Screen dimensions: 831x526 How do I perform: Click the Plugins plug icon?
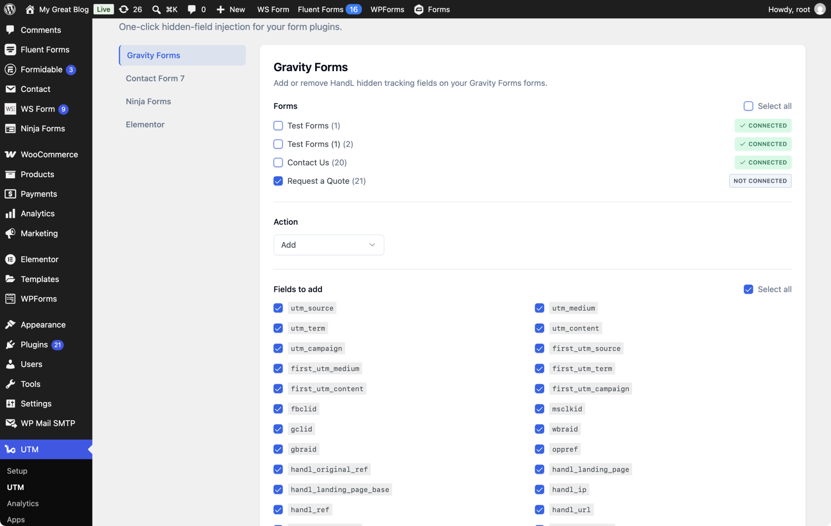click(10, 345)
